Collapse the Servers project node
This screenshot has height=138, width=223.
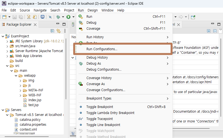(x=3, y=110)
